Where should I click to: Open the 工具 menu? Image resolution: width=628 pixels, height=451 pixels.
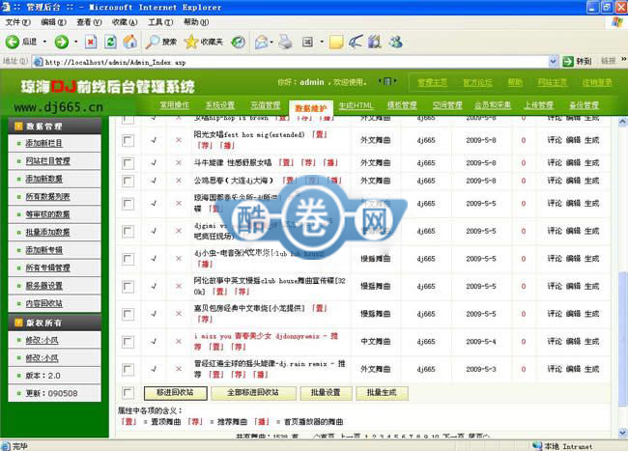160,22
